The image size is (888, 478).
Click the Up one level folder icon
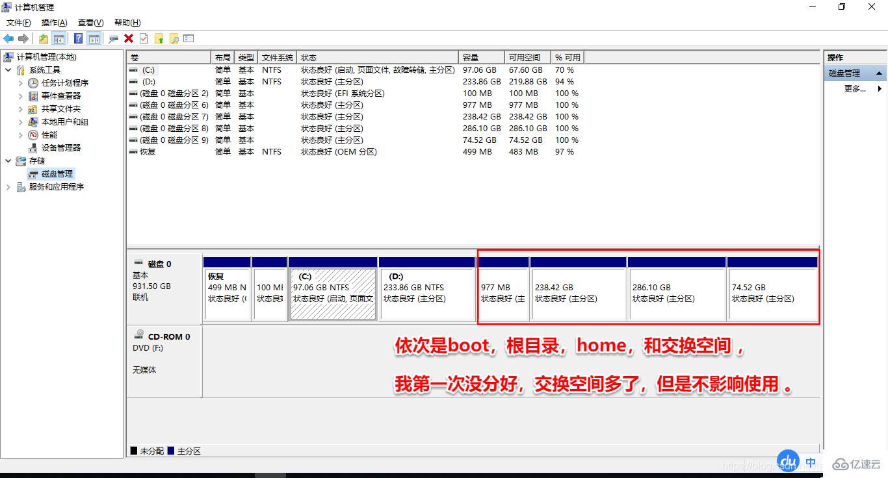click(44, 39)
